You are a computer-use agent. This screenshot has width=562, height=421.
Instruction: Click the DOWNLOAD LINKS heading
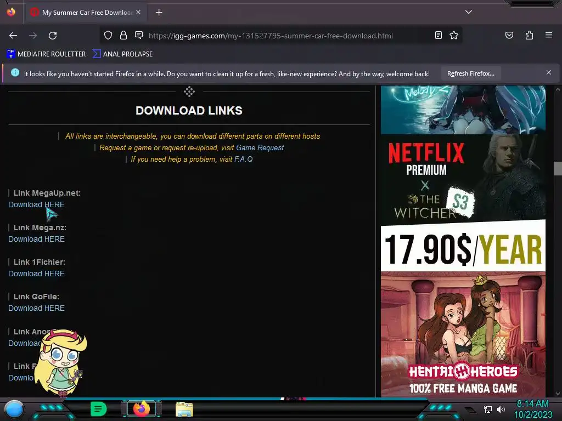coord(189,111)
